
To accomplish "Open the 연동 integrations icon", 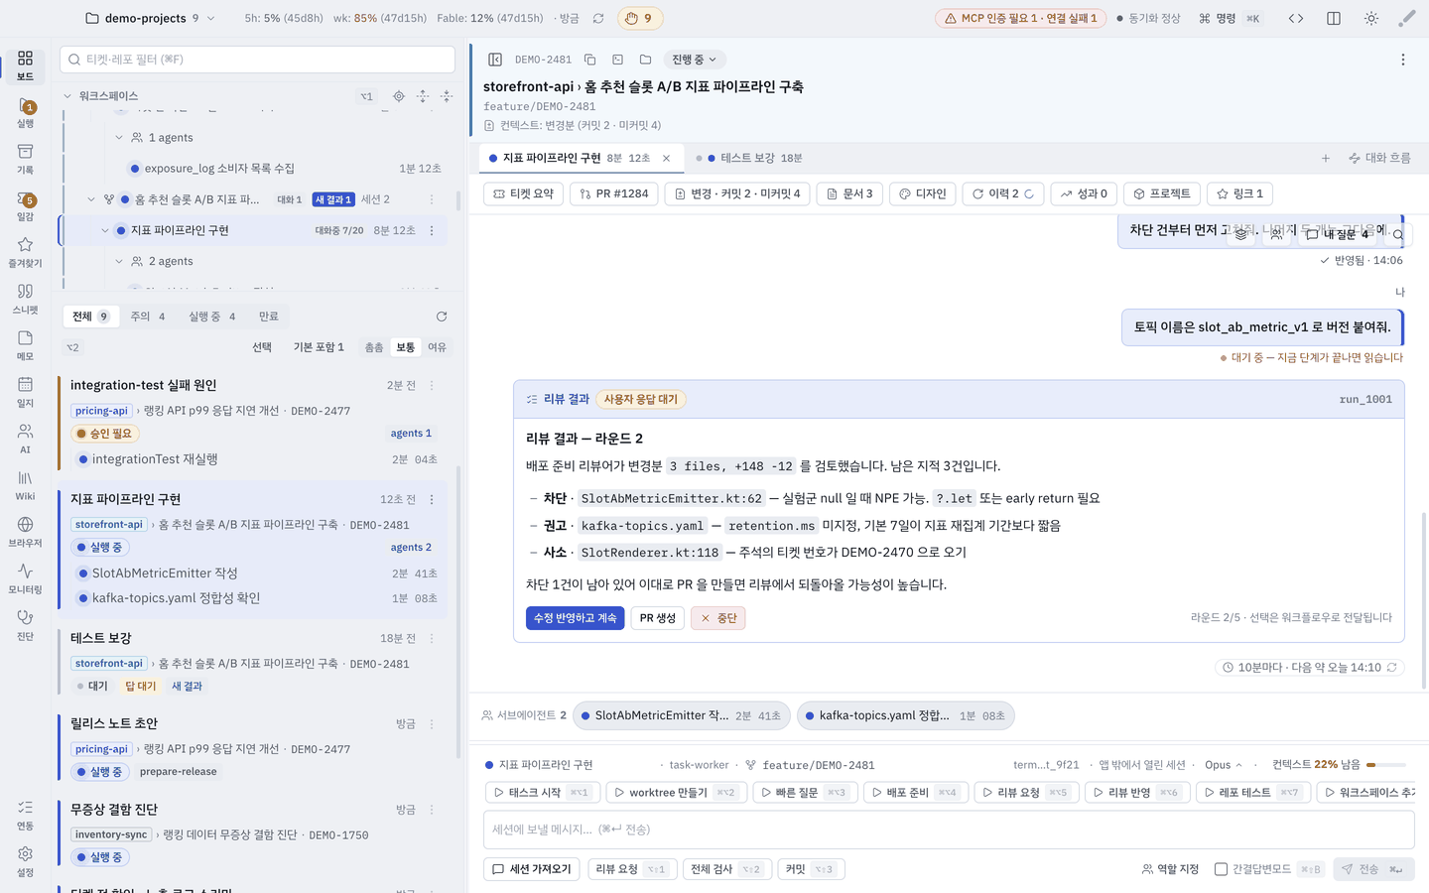I will [25, 815].
